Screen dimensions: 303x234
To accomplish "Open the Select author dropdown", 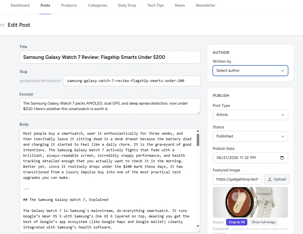I will 250,71.
